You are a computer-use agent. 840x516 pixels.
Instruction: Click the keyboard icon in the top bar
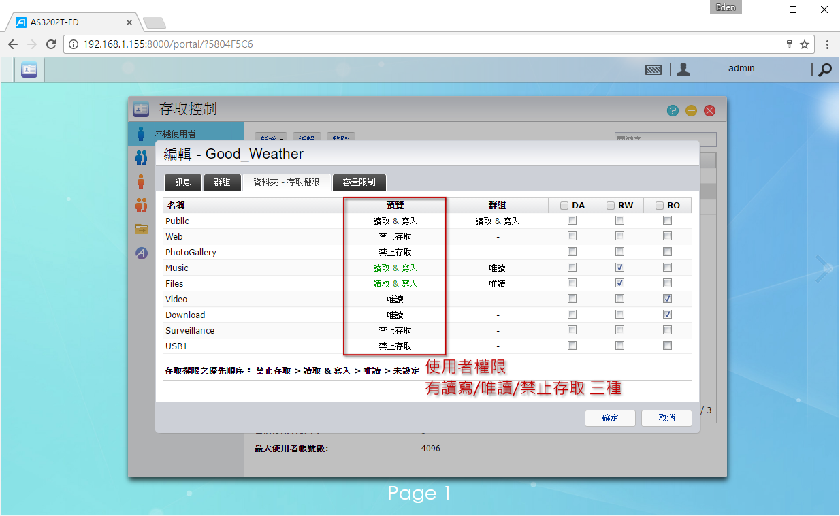(653, 69)
